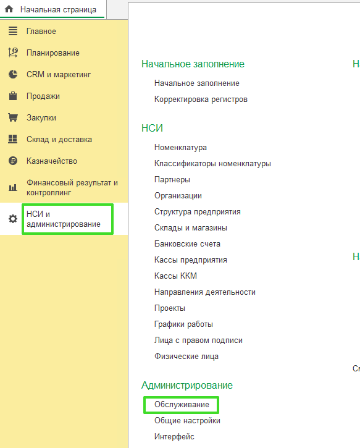
Task: Click the Главное hamburger icon
Action: pos(13,31)
